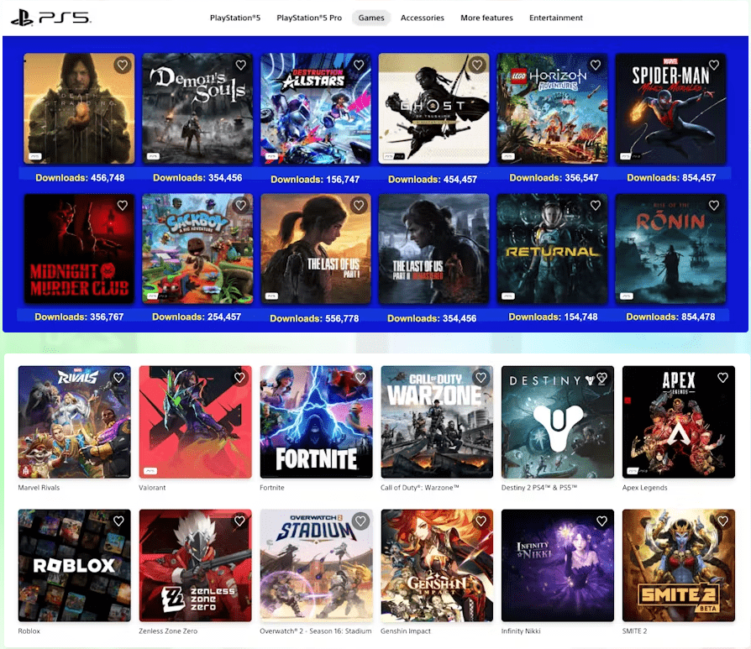Favorite Roblox with heart icon

coord(118,521)
